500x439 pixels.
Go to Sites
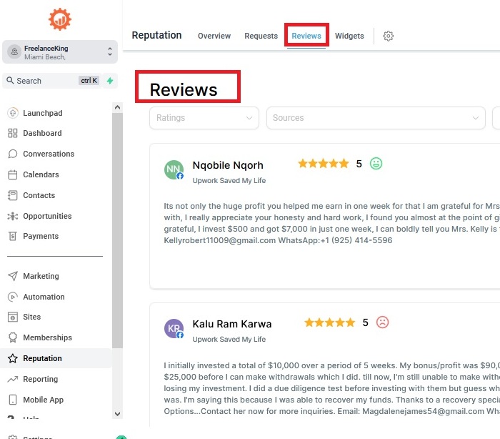pyautogui.click(x=31, y=317)
